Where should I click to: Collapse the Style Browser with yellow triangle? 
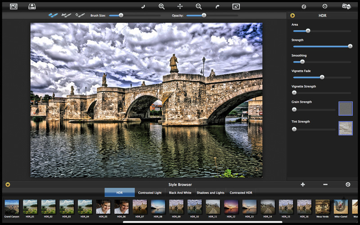pyautogui.click(x=8, y=184)
